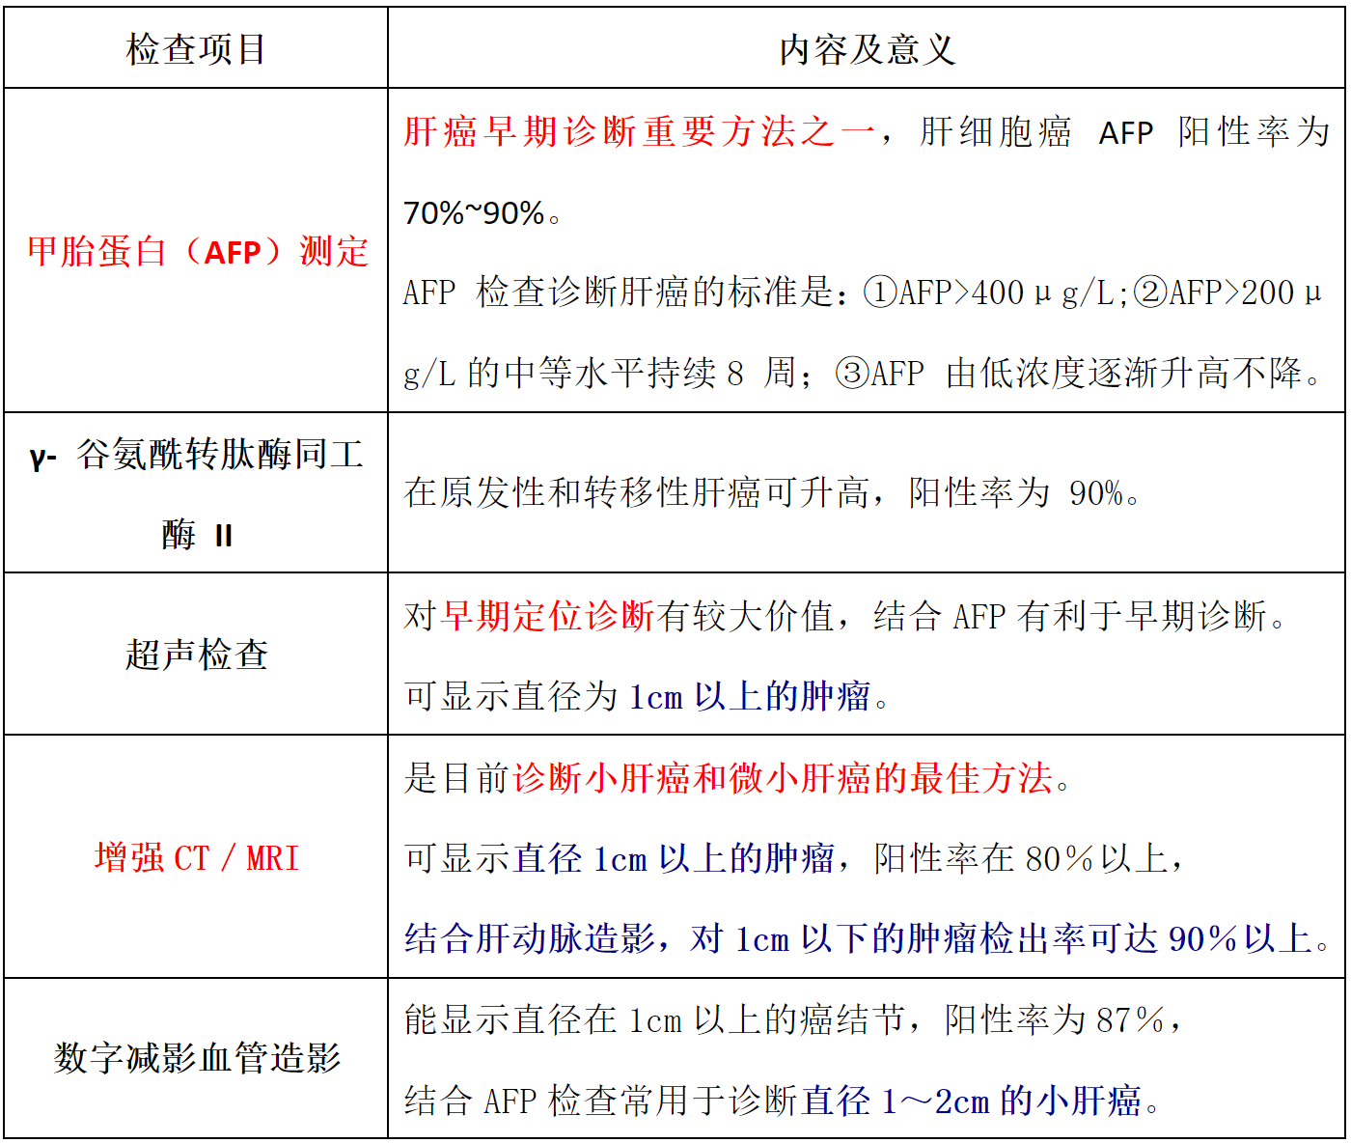Click red text 早期定位诊断
The width and height of the screenshot is (1351, 1143).
547,616
